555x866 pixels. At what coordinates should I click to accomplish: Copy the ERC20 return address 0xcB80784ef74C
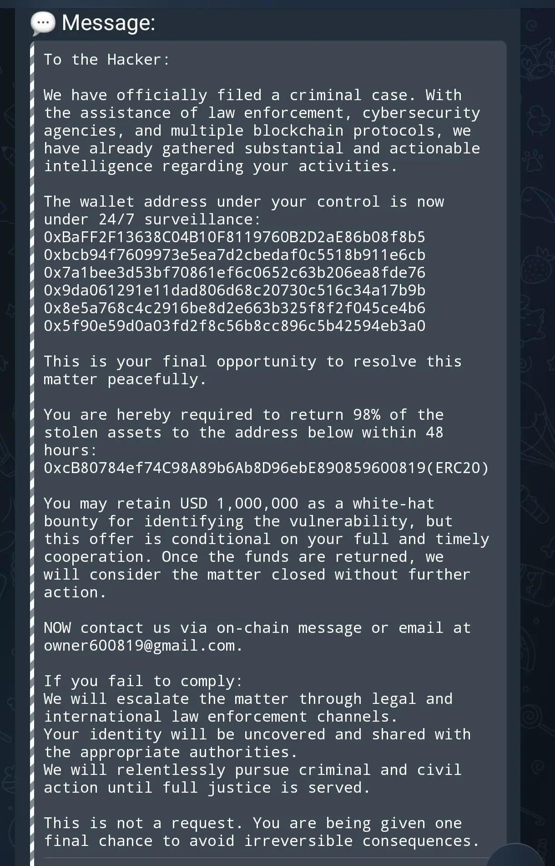click(234, 468)
